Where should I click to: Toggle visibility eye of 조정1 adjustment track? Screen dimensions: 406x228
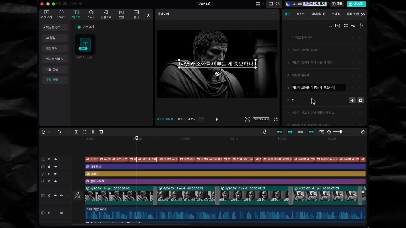click(55, 174)
